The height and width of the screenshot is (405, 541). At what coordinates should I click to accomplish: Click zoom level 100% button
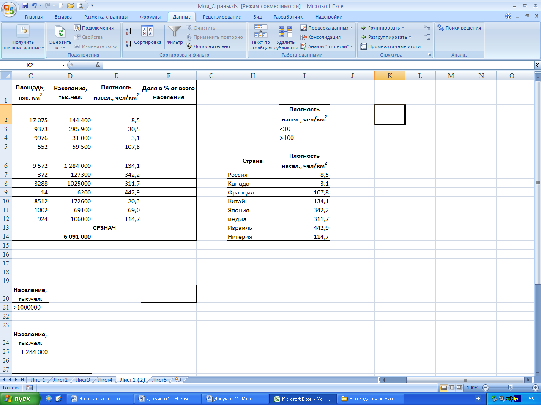(x=473, y=388)
